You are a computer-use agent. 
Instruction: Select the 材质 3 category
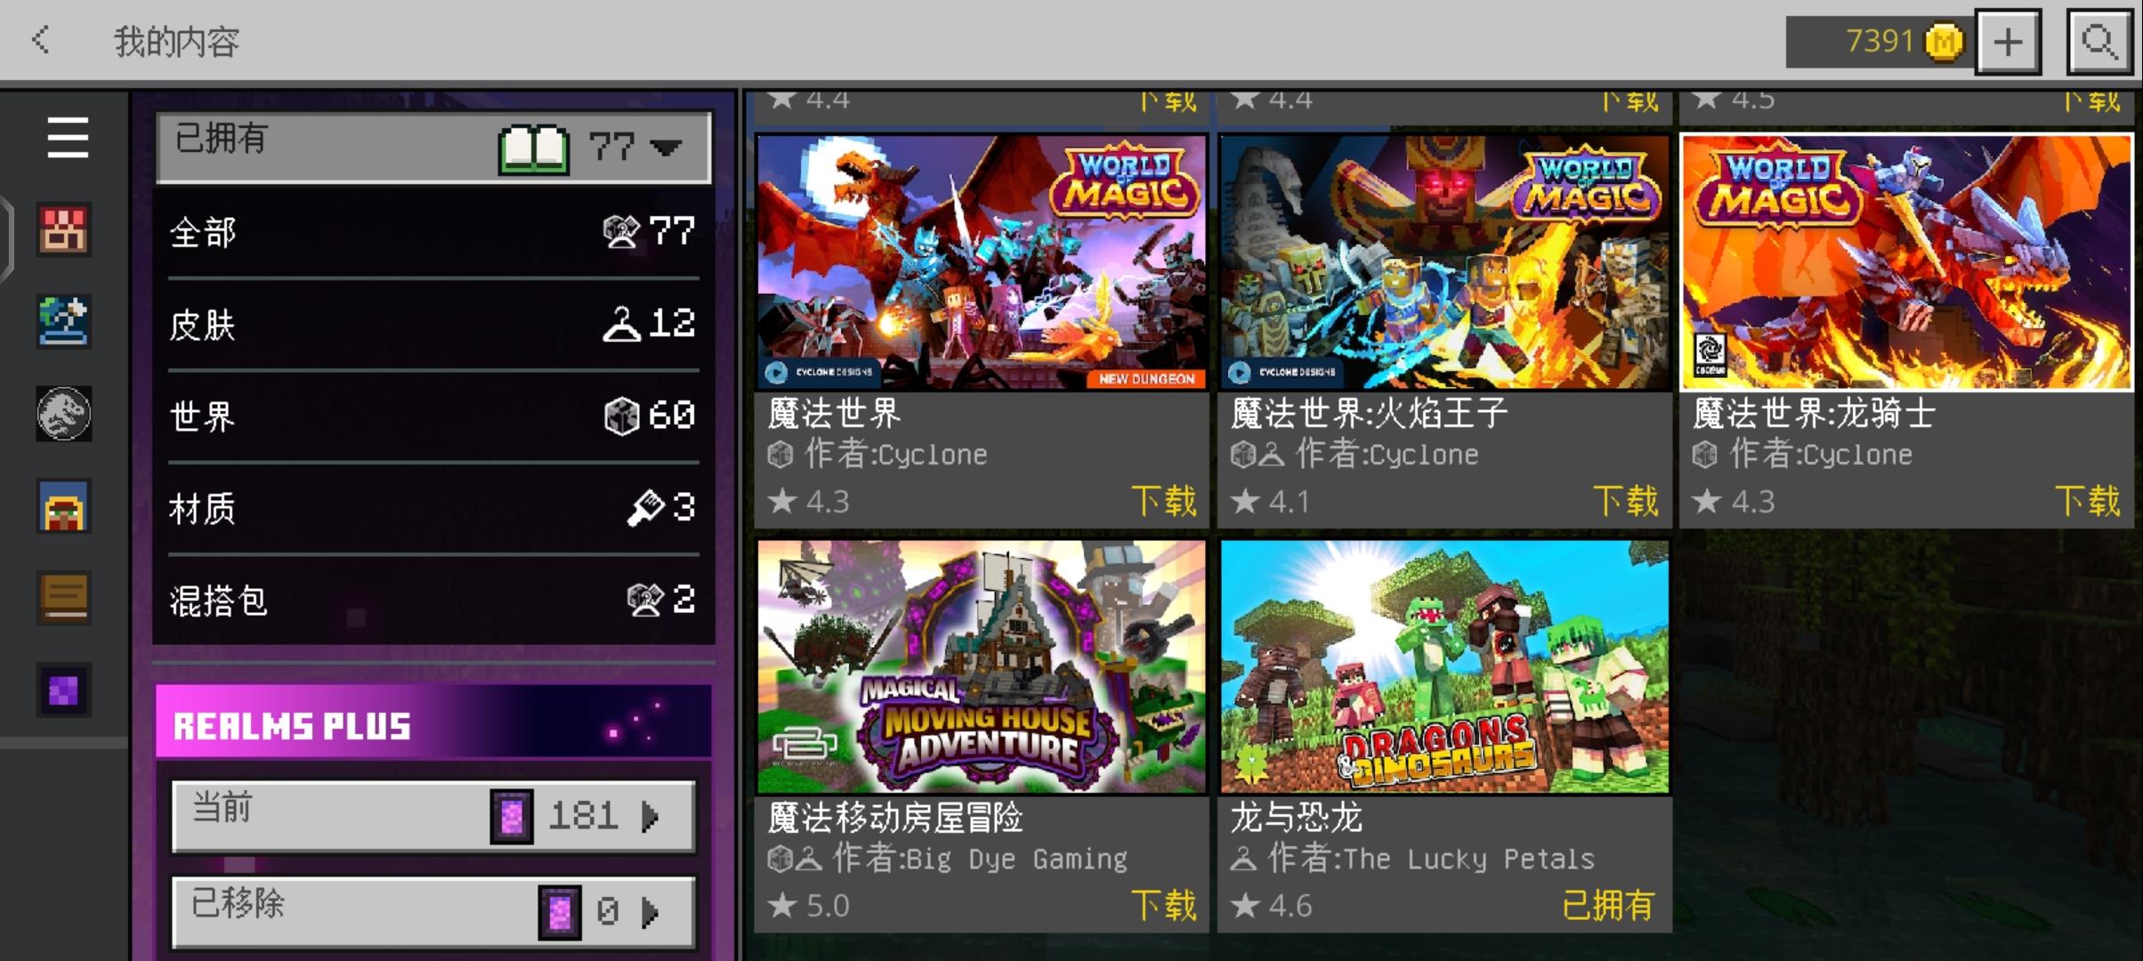(433, 508)
